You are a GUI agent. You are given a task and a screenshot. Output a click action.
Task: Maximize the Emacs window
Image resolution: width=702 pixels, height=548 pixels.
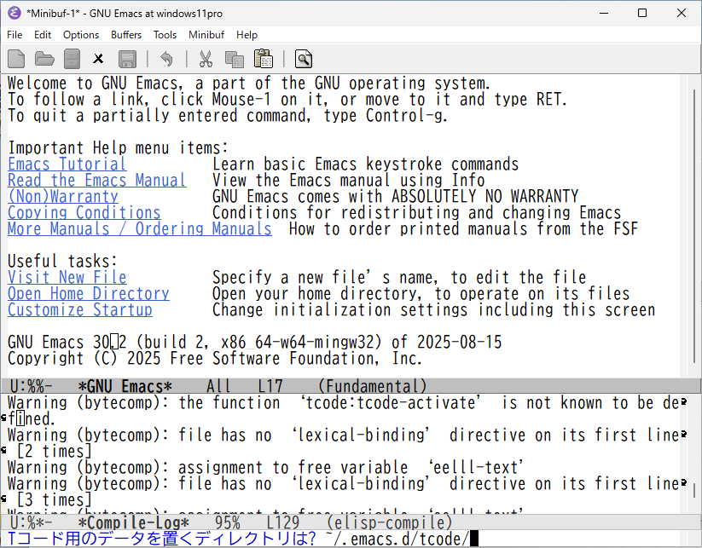(642, 13)
